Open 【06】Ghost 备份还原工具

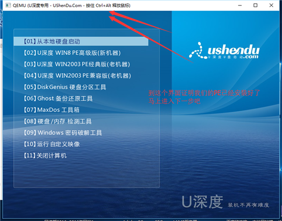(x=58, y=98)
